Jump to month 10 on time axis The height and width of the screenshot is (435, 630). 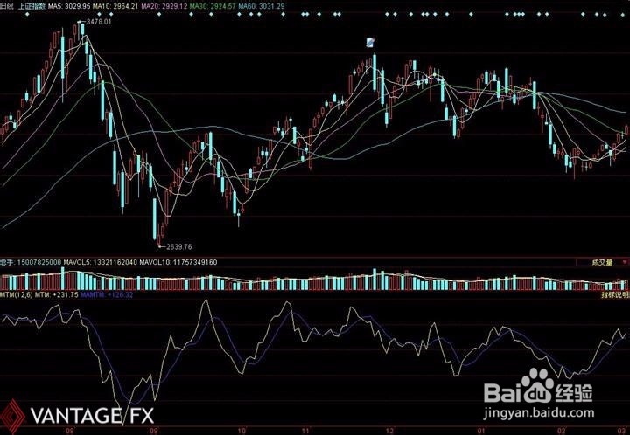pyautogui.click(x=241, y=432)
